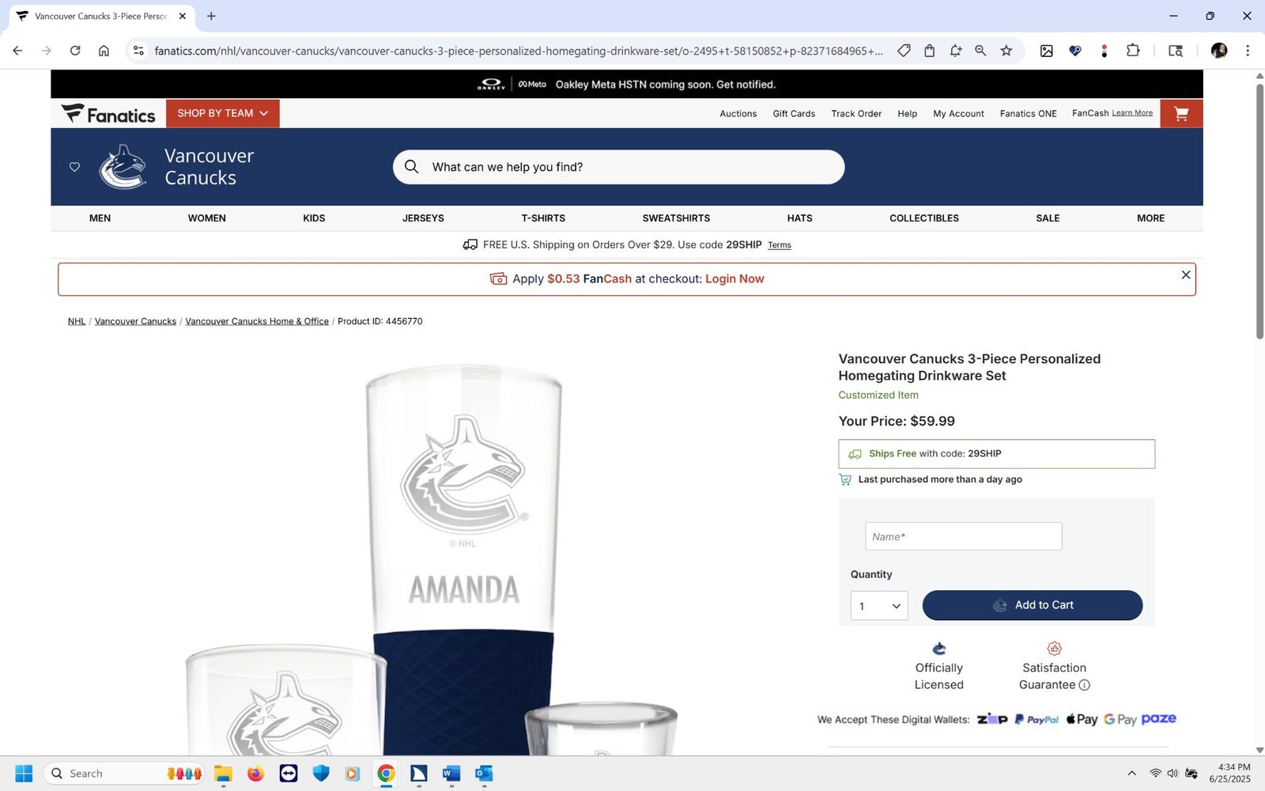This screenshot has width=1265, height=791.
Task: Expand the Shop By Team dropdown
Action: point(223,114)
